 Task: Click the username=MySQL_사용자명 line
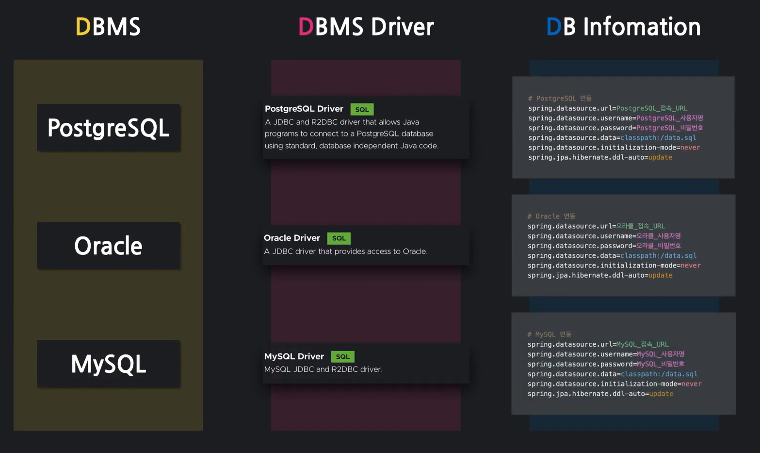pos(606,354)
